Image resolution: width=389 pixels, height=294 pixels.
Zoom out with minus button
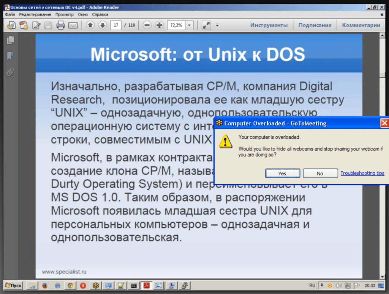[x=147, y=25]
